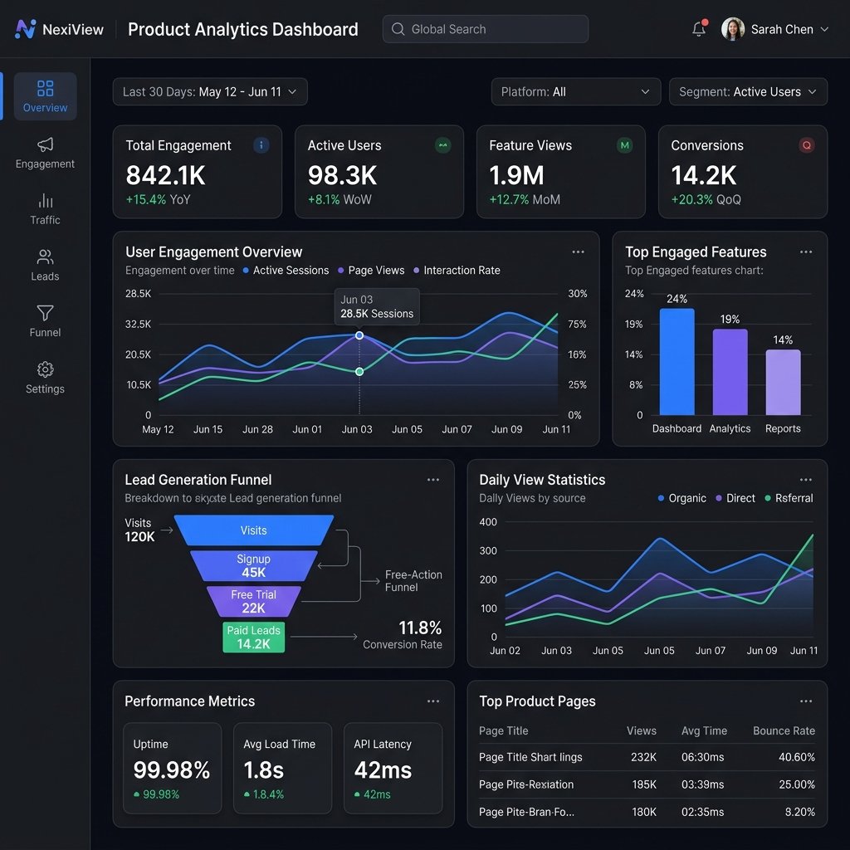Click the green Jun 03 interaction rate point

click(359, 371)
